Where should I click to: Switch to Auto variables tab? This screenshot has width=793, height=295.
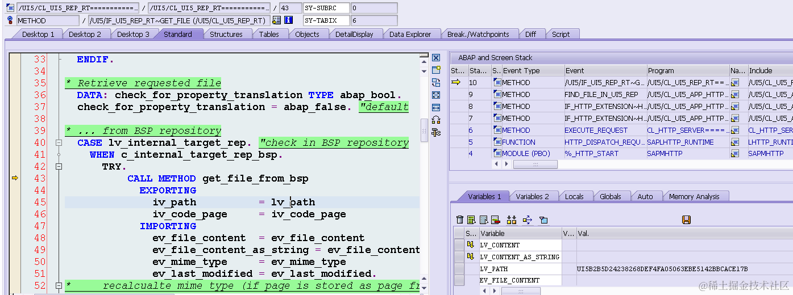[645, 196]
